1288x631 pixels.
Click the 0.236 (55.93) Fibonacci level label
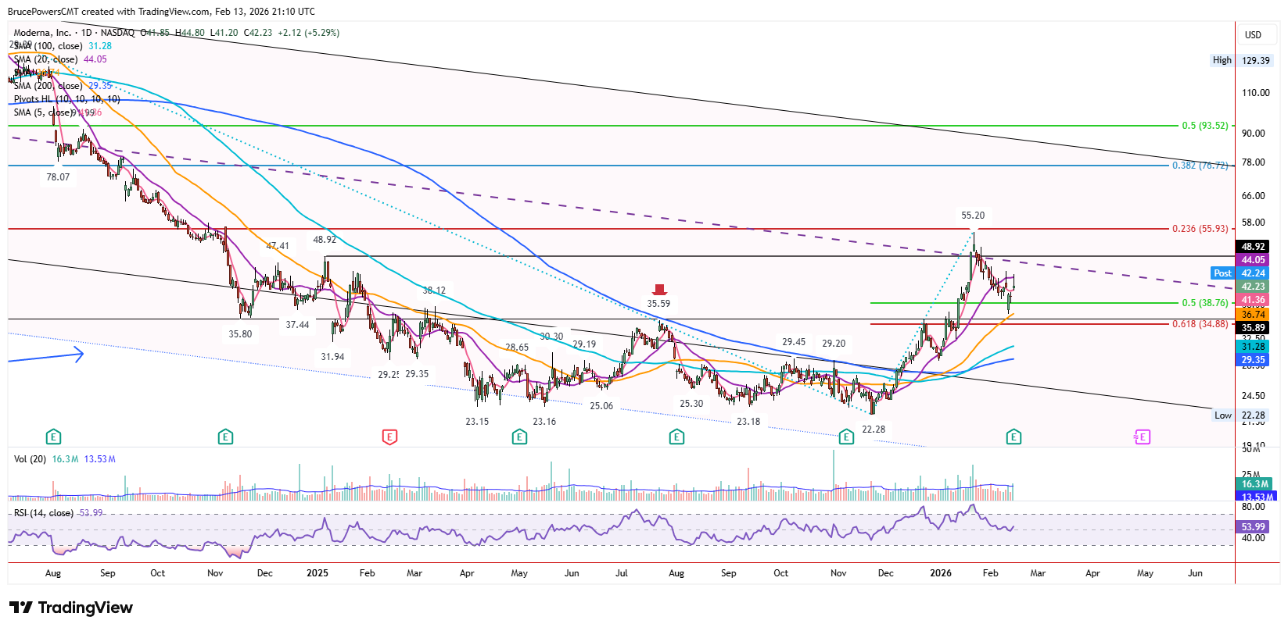click(x=1200, y=229)
